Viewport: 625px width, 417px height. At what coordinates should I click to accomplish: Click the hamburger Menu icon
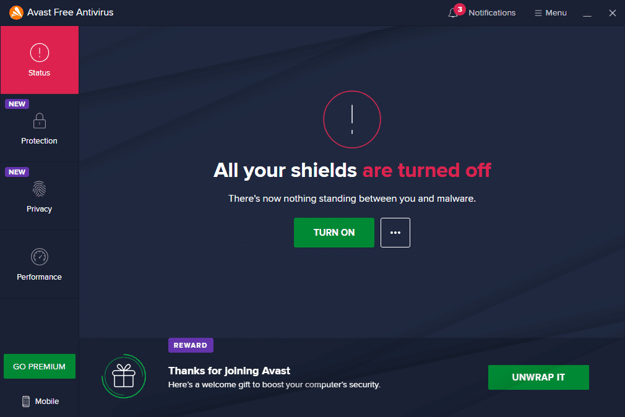(x=538, y=13)
